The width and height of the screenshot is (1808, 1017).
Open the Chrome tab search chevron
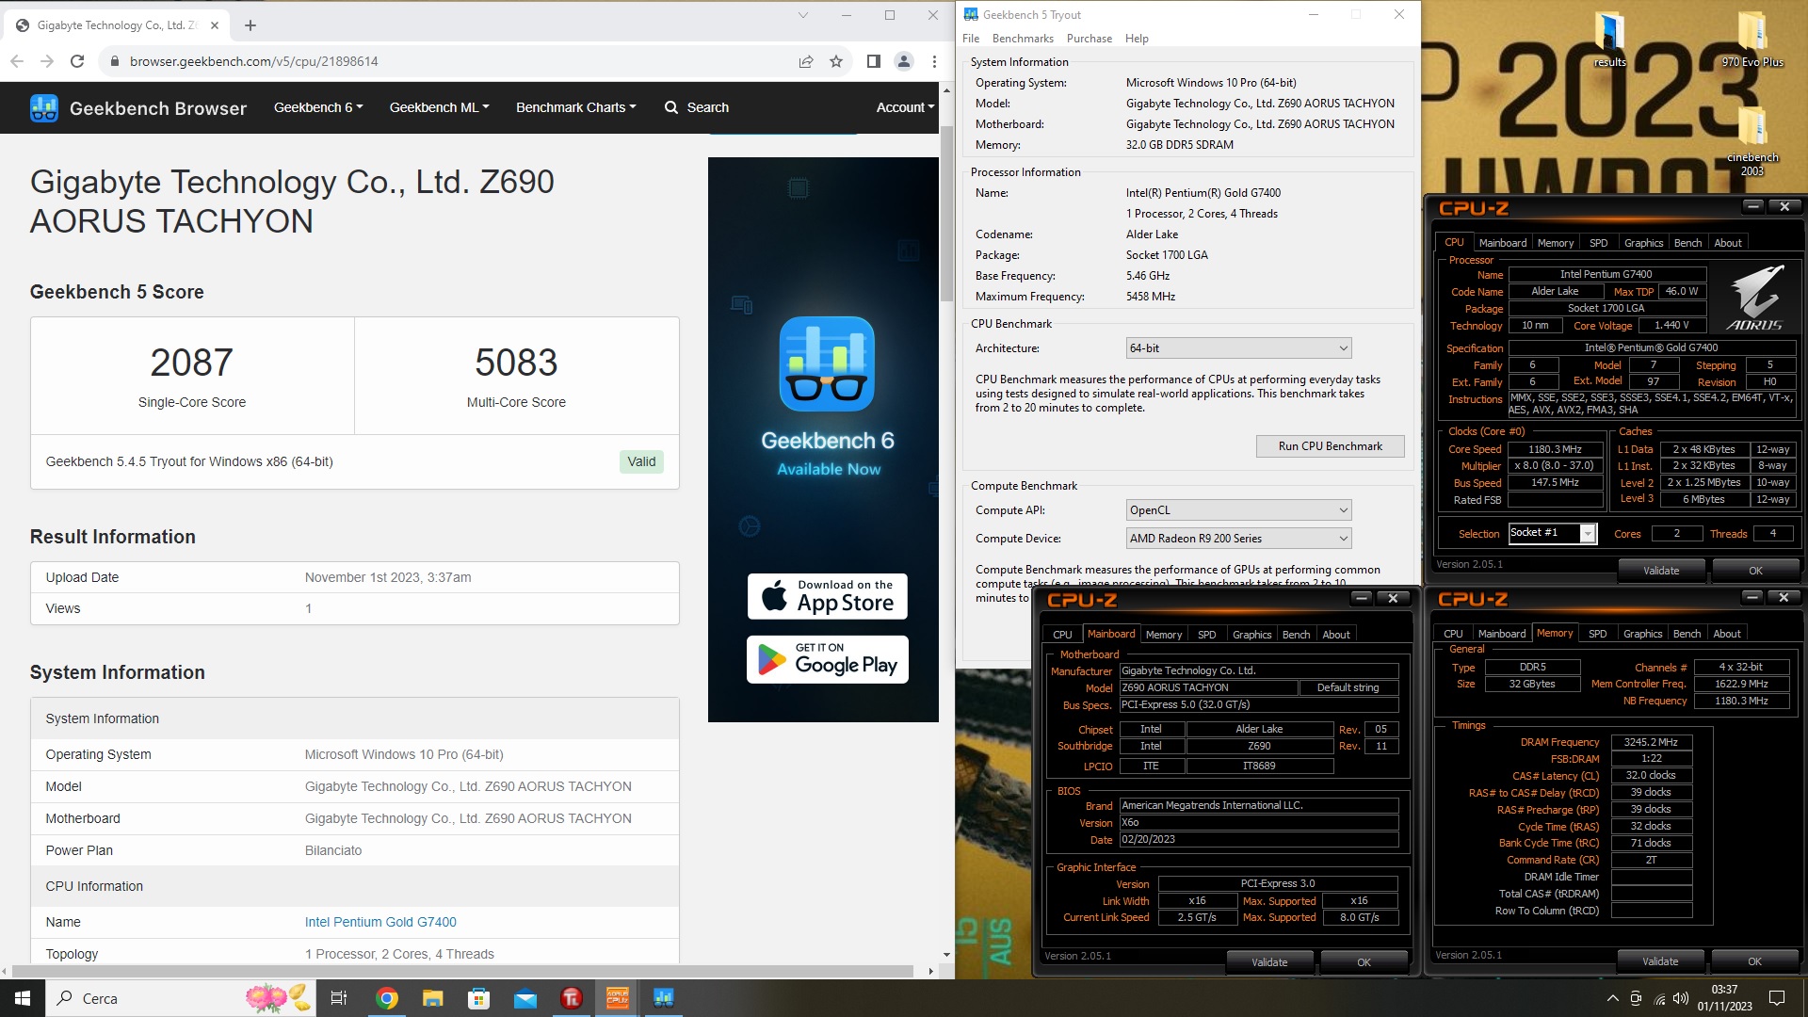803,15
